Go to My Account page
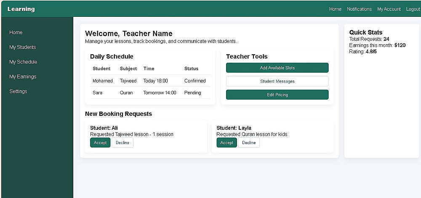Screen dimensions: 421x198 click(389, 9)
